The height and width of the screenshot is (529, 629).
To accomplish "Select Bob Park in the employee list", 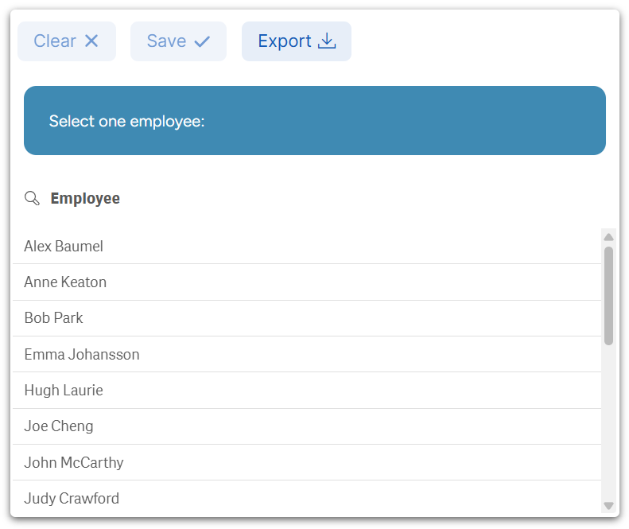I will pyautogui.click(x=53, y=318).
